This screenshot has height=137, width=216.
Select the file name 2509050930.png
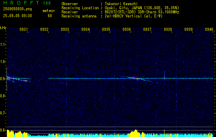[x=18, y=9]
